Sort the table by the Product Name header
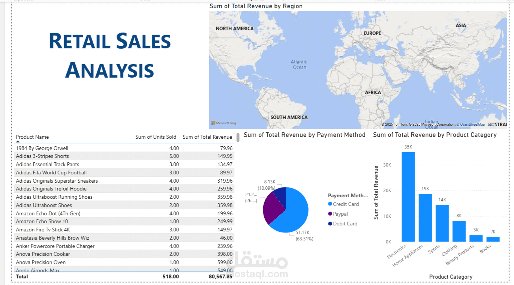 [x=32, y=137]
